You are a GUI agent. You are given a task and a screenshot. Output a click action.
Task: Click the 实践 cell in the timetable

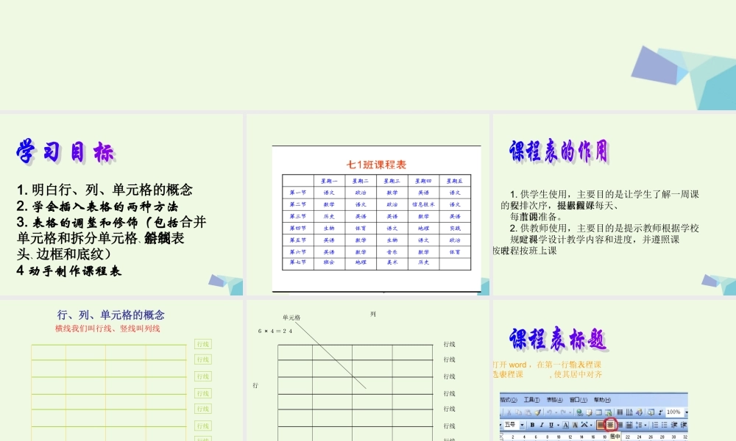click(455, 229)
